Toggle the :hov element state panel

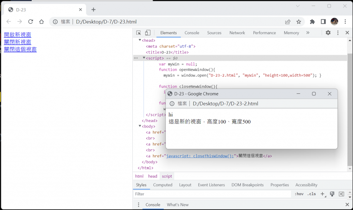[299, 194]
